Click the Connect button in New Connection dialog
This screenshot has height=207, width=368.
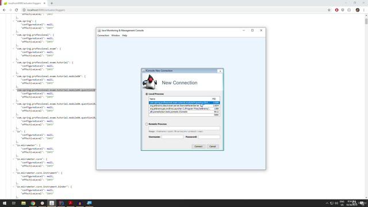(x=198, y=147)
